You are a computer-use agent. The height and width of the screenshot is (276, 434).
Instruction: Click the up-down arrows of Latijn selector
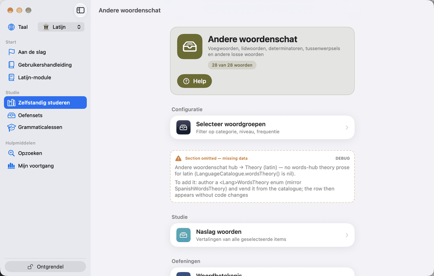pos(79,27)
